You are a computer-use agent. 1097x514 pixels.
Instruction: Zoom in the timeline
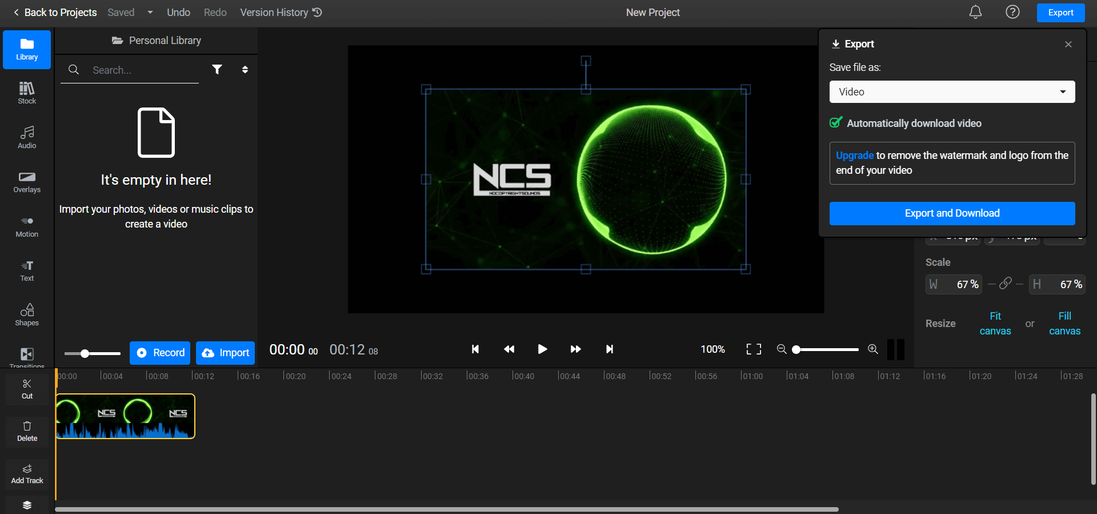(873, 349)
